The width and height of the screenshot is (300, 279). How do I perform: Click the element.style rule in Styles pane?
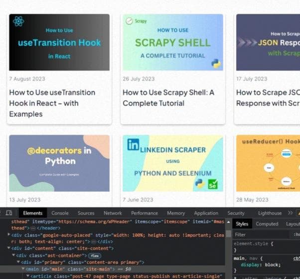254,244
